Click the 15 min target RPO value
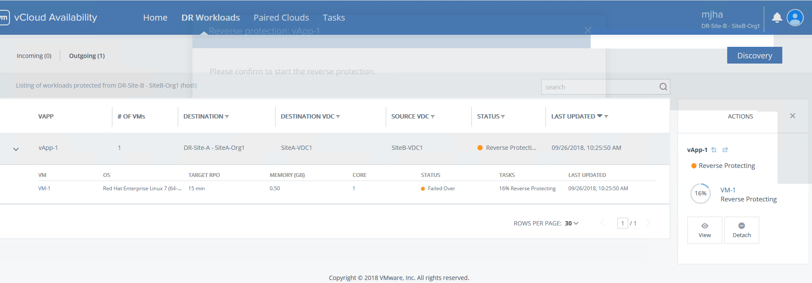This screenshot has width=812, height=283. click(196, 189)
